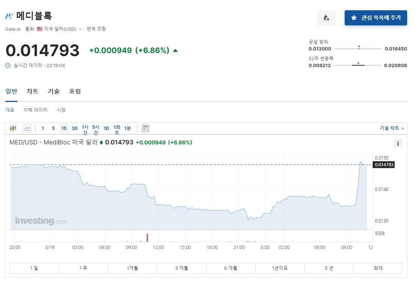Click the 3/20 date label on time axis
This screenshot has height=285, width=417.
click(265, 247)
